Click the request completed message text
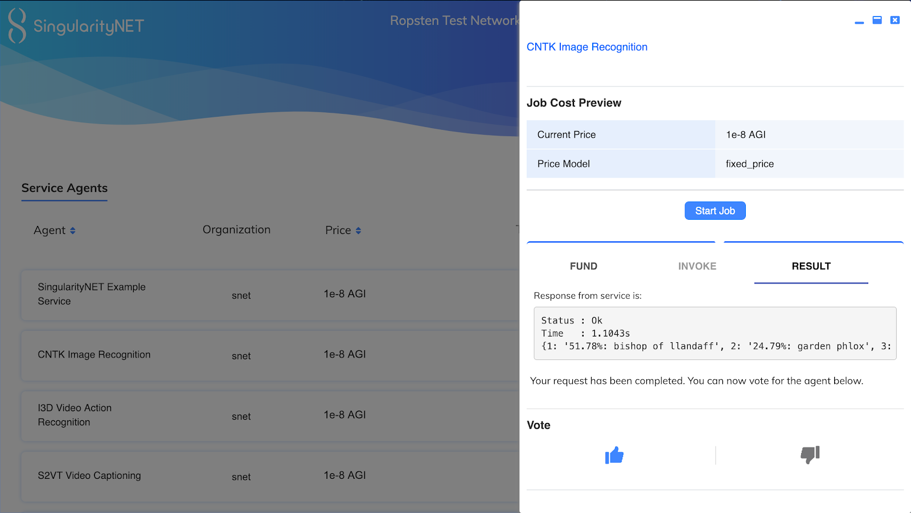Viewport: 911px width, 513px height. pyautogui.click(x=697, y=381)
